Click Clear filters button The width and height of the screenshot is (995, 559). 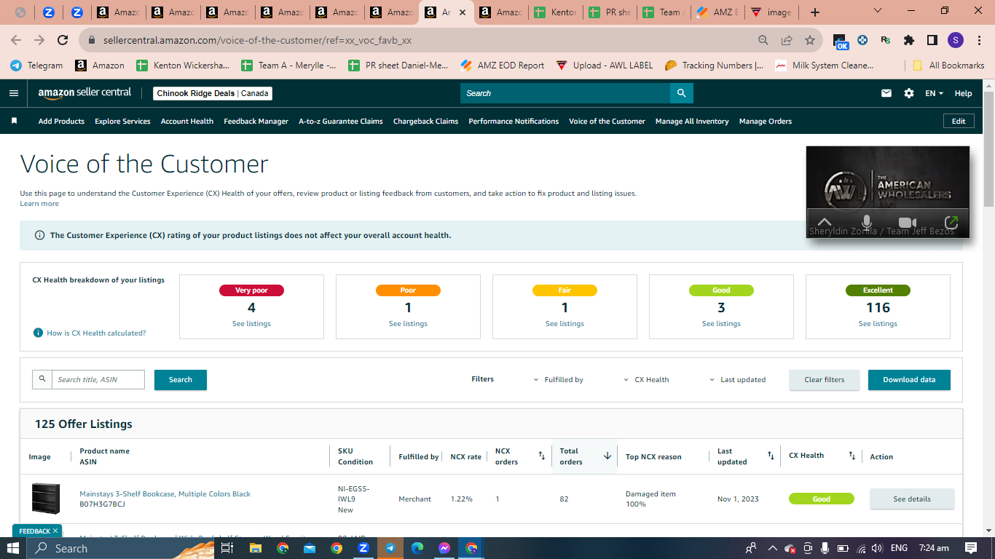click(825, 380)
